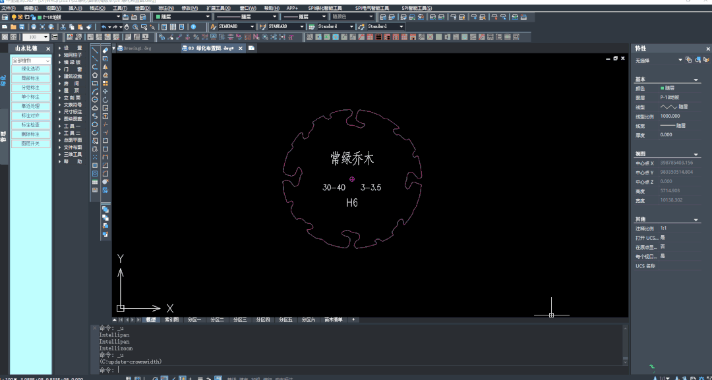
Task: Click the Cut scissors icon
Action: 63,27
